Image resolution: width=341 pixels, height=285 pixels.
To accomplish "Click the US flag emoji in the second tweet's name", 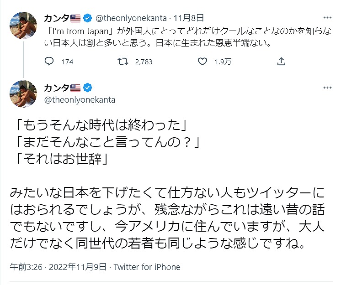I will [x=75, y=88].
